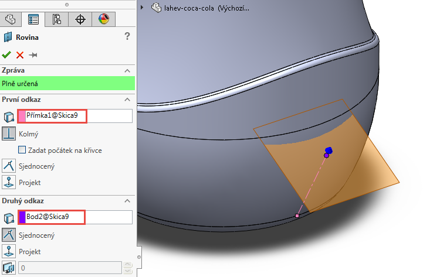
Task: Click the side panel collapse handle
Action: click(139, 257)
